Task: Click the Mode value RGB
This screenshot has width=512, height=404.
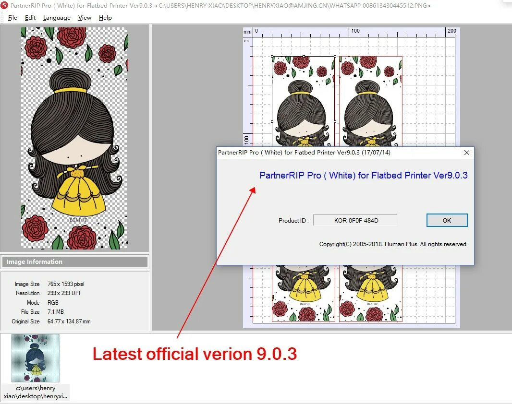Action: pos(53,303)
